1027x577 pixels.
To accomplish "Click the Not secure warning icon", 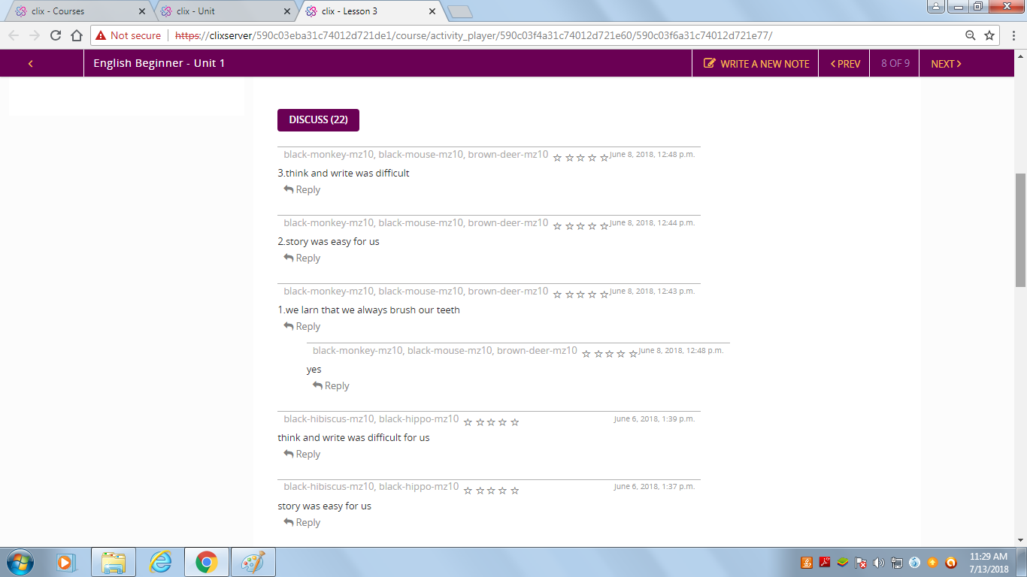I will pyautogui.click(x=101, y=35).
